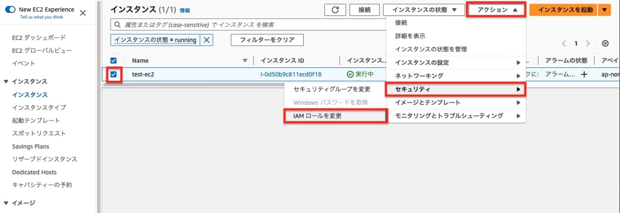Remove the running state filter chip

207,40
